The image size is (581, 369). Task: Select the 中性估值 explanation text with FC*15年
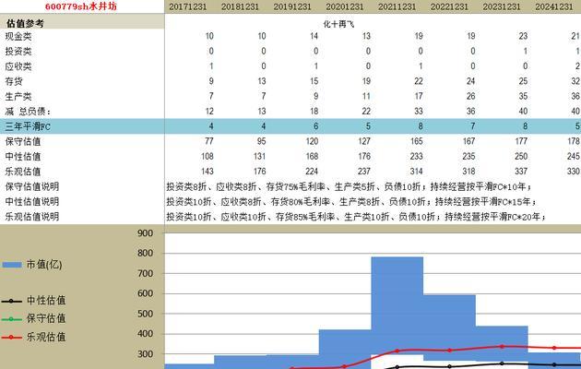pyautogui.click(x=351, y=201)
